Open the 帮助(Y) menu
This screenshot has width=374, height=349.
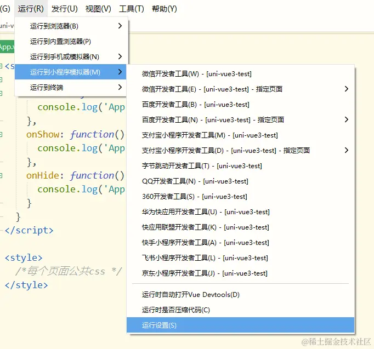165,9
